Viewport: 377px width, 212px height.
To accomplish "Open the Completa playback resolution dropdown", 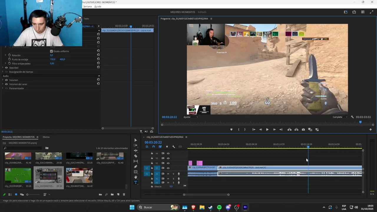I will [x=340, y=117].
